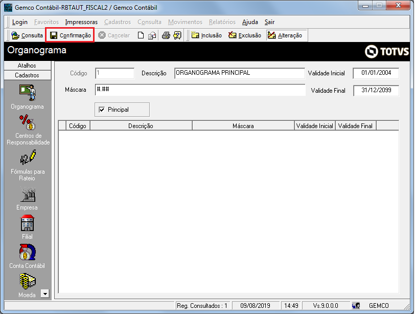Open the Organograma sidebar icon
This screenshot has width=415, height=314.
coord(28,93)
